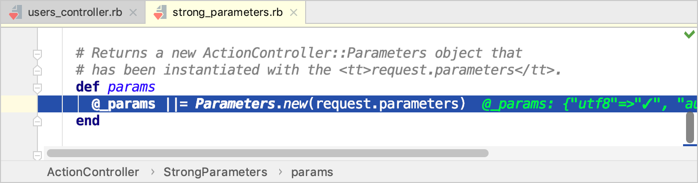Image resolution: width=698 pixels, height=183 pixels.
Task: Toggle fold marker beside "# Returns a new" comment
Action: (x=37, y=54)
